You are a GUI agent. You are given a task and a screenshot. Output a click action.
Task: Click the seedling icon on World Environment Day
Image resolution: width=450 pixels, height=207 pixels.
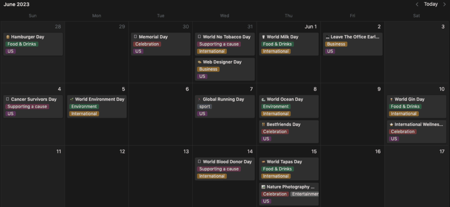pos(72,99)
